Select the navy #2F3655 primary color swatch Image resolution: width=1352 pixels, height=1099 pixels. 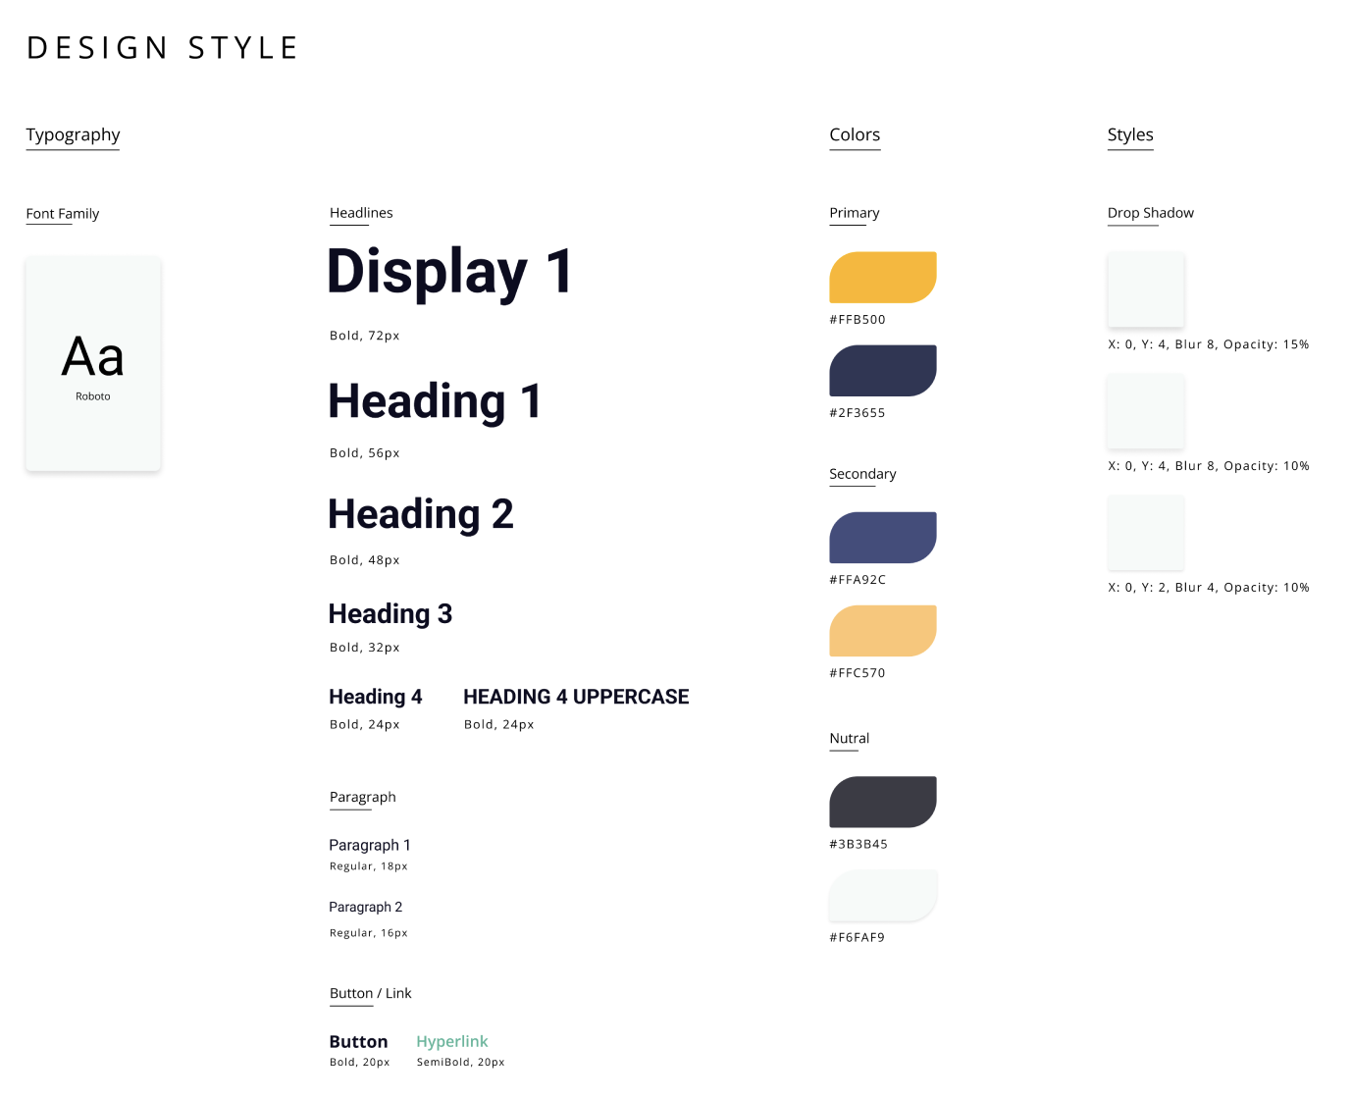click(883, 371)
